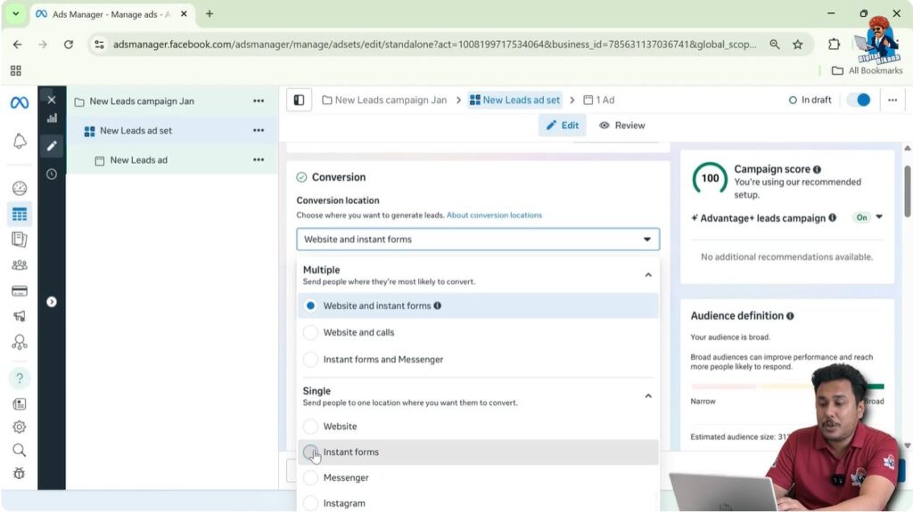The image size is (913, 512).
Task: Open the account overview gauge icon
Action: coord(20,188)
